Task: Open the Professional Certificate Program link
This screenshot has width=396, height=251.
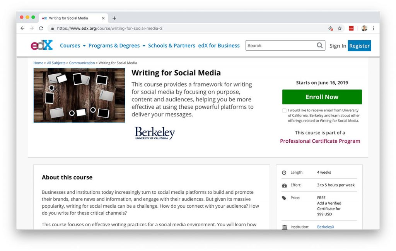Action: click(x=320, y=141)
